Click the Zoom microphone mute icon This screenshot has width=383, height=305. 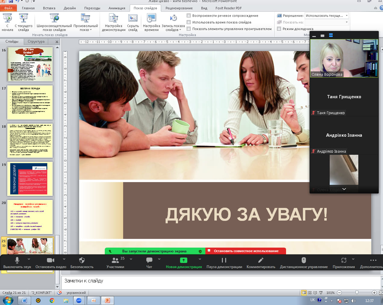pyautogui.click(x=17, y=260)
